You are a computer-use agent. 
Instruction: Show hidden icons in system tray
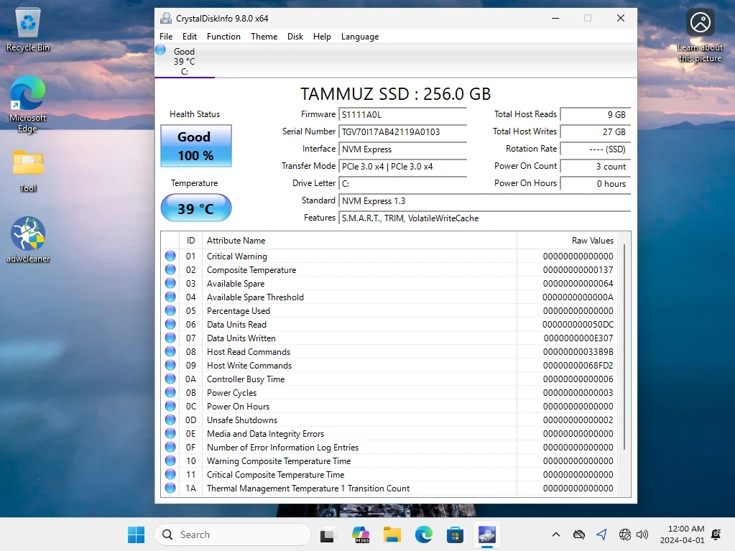[555, 534]
